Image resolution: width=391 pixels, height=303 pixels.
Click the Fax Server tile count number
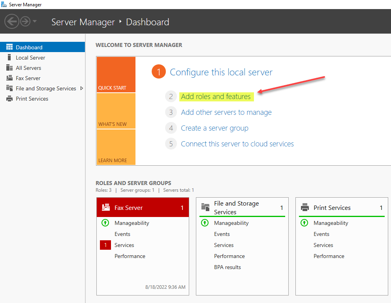[x=182, y=208]
